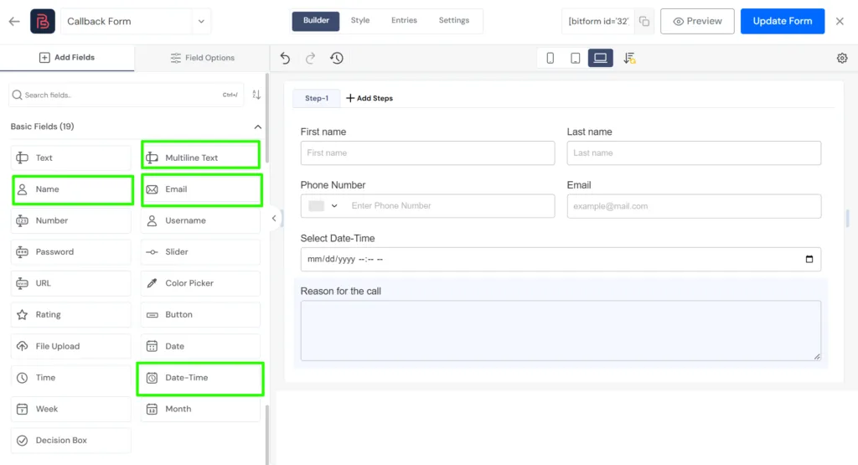Screen dimensions: 858x465
Task: Switch to Field Options tab
Action: (202, 58)
